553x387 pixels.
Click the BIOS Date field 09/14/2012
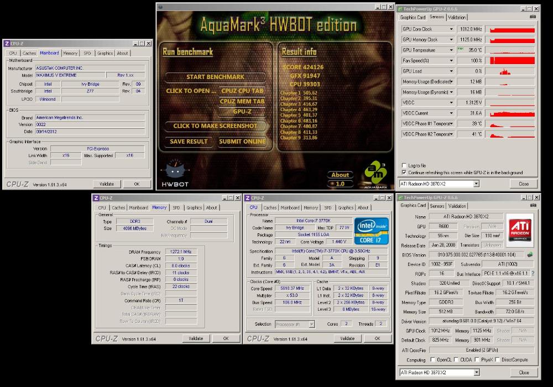(x=90, y=132)
